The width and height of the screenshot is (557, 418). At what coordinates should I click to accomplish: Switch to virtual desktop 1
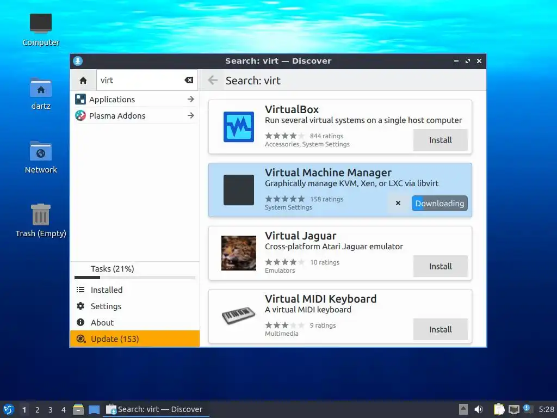pyautogui.click(x=24, y=410)
